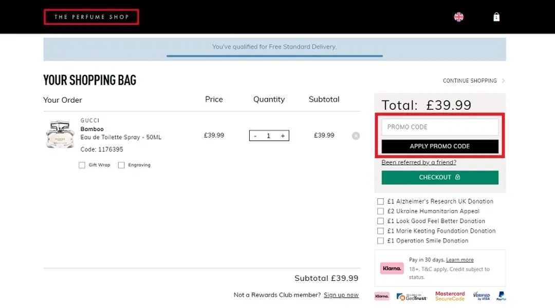Decrease quantity with the minus button
Screen dimensions: 555x308
point(255,136)
